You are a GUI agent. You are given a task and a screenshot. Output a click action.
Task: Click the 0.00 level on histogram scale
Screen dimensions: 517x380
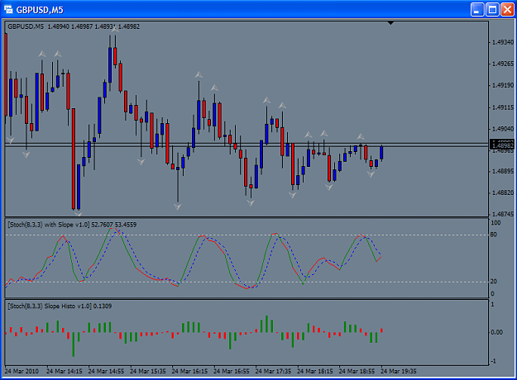coord(496,332)
